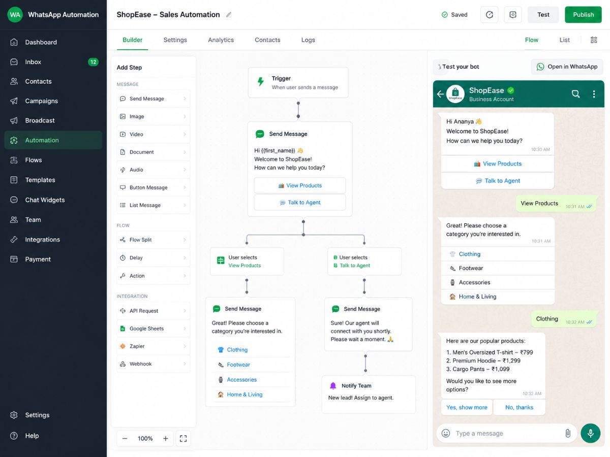This screenshot has width=610, height=457.
Task: Add an Action step
Action: pyautogui.click(x=154, y=276)
